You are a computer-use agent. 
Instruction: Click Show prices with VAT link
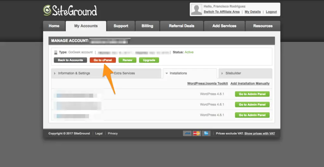pos(259,133)
